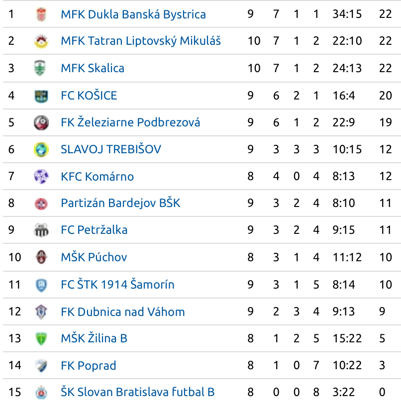
Task: Click the KFC Komárno club logo
Action: [41, 176]
